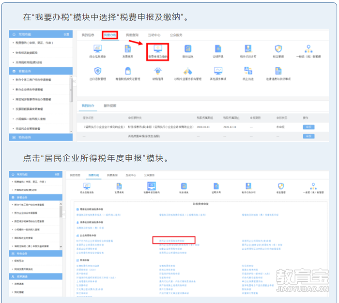Viewport: 339px width, 303px height.
Task: Open 消费税及附加税（费）申报 link
Action: (x=90, y=228)
